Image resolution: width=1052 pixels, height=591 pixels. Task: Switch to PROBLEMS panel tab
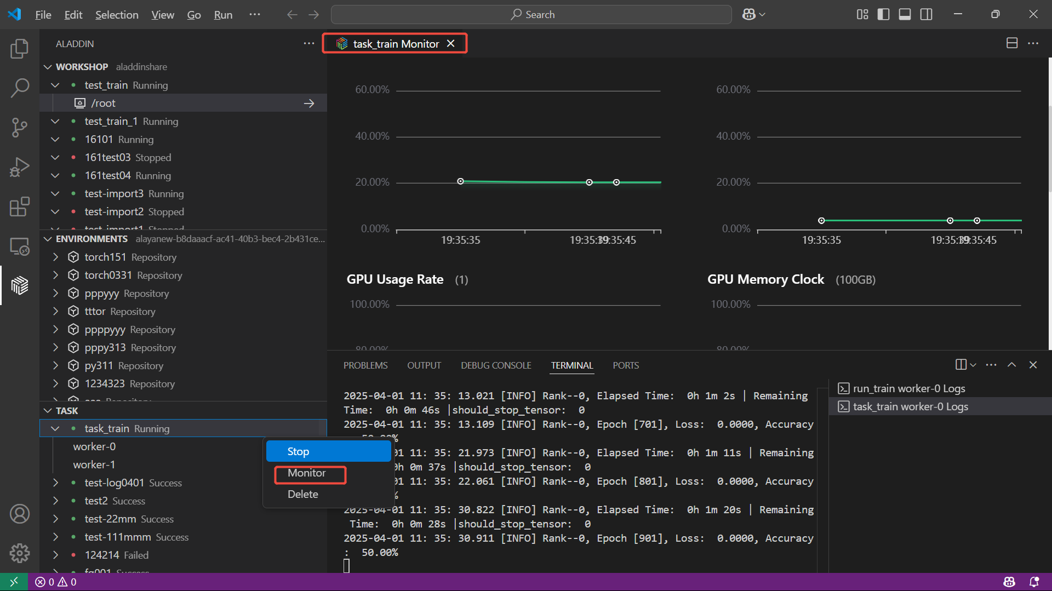[x=365, y=365]
